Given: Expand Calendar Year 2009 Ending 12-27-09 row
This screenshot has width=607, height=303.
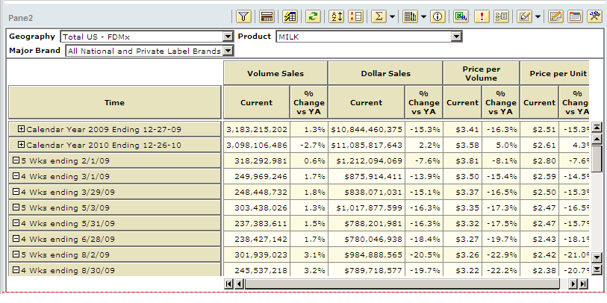Looking at the screenshot, I should pos(21,129).
